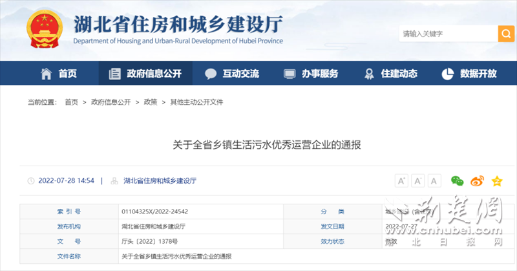Click the clock icon beside the publish time
This screenshot has width=517, height=271.
31,181
